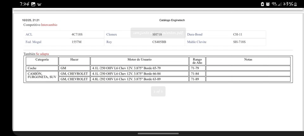The height and width of the screenshot is (136, 304).
Task: Select part number 'CS405BB'
Action: click(159, 42)
